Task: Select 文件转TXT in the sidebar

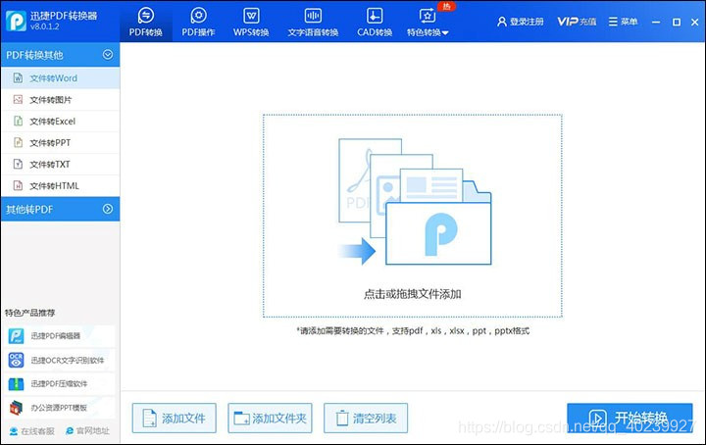Action: click(x=61, y=165)
